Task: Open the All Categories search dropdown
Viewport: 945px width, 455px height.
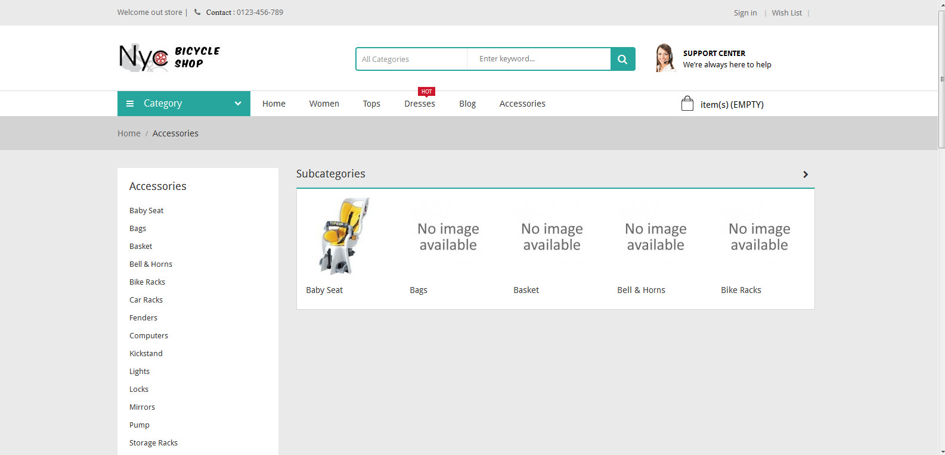Action: point(412,59)
